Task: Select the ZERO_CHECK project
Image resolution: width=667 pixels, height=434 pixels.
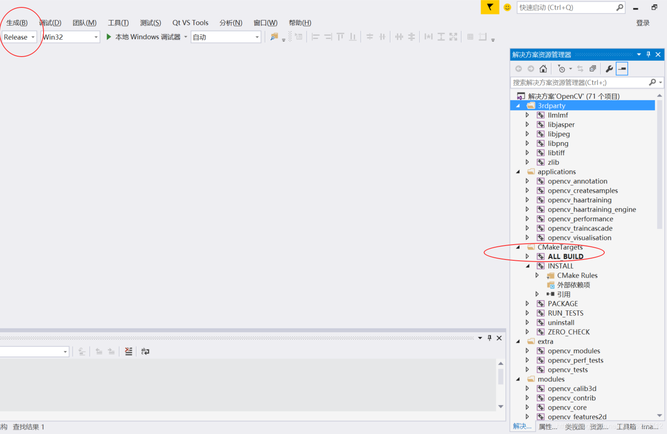Action: tap(569, 332)
